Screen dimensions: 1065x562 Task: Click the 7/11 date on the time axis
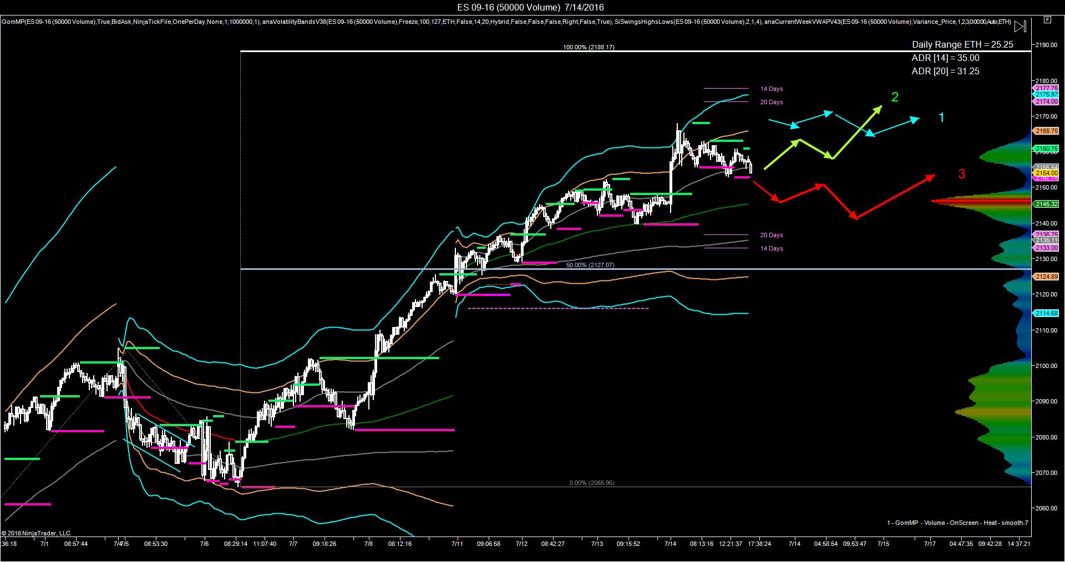458,544
